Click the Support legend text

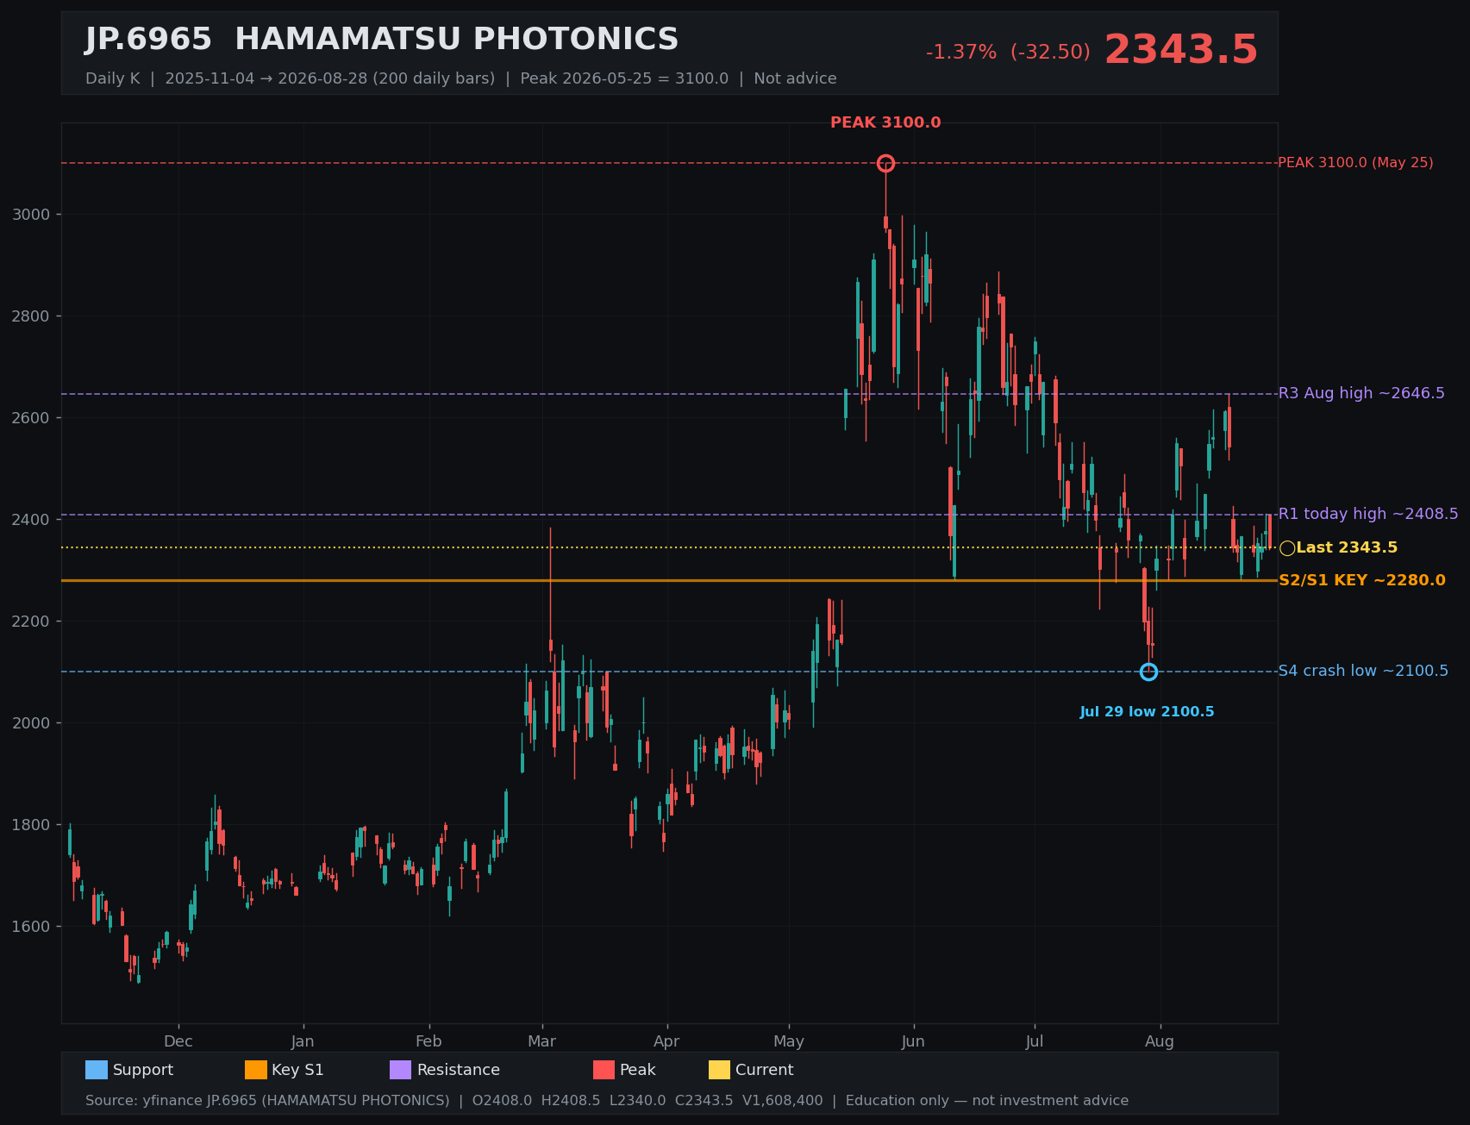[143, 1070]
